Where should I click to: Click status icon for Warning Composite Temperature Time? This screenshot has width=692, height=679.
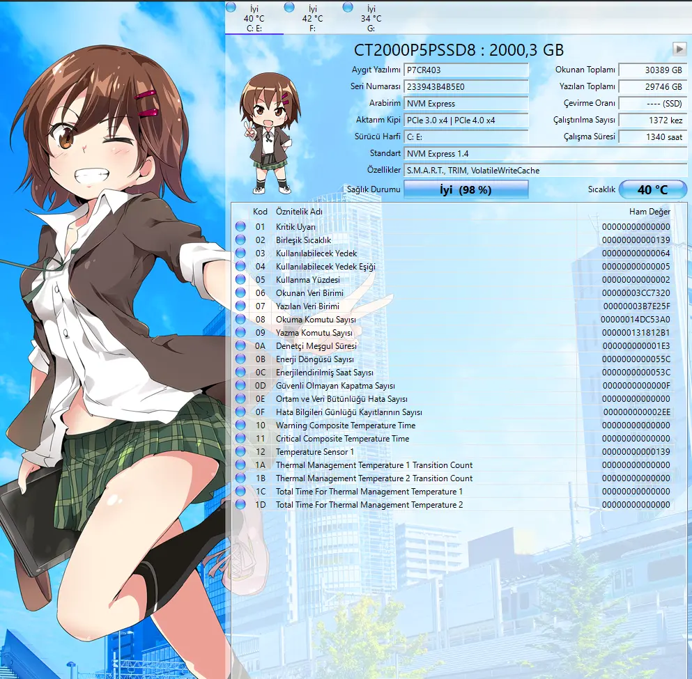[240, 425]
